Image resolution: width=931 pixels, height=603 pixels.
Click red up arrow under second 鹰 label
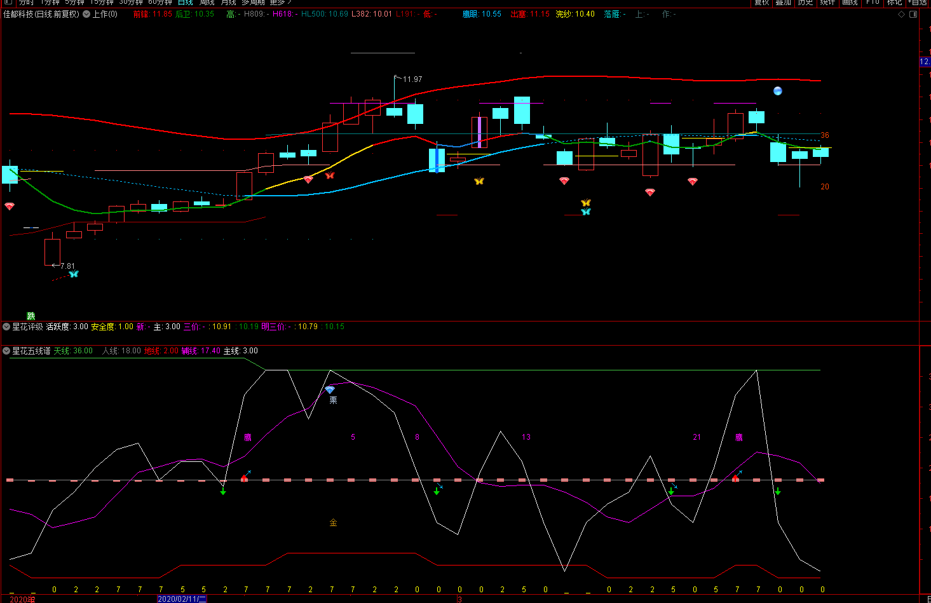tap(735, 477)
